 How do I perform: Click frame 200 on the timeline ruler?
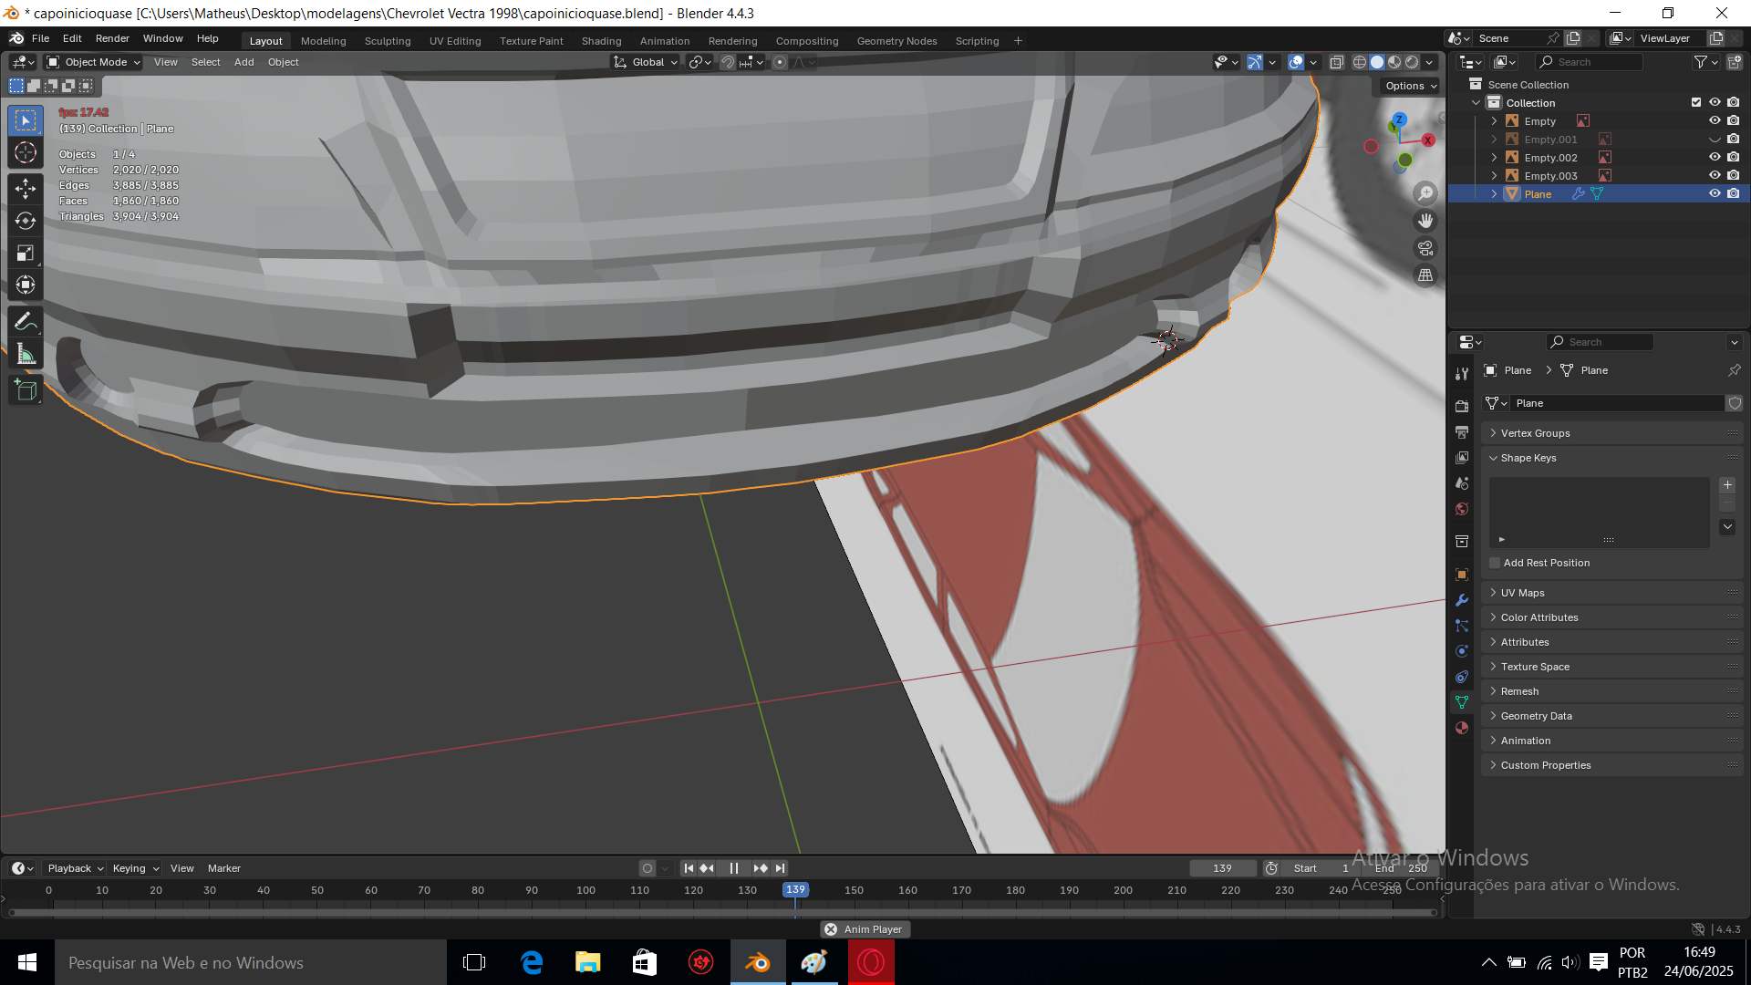point(1123,890)
